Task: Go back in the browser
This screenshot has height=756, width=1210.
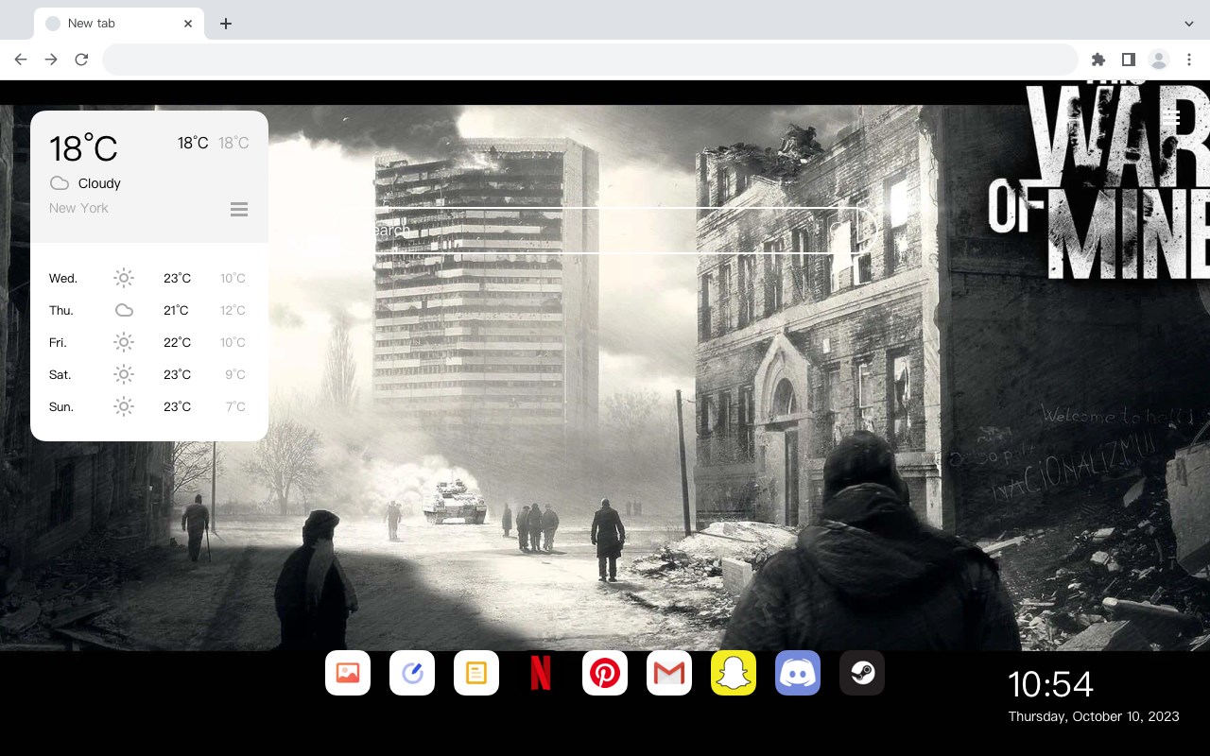Action: [x=21, y=60]
